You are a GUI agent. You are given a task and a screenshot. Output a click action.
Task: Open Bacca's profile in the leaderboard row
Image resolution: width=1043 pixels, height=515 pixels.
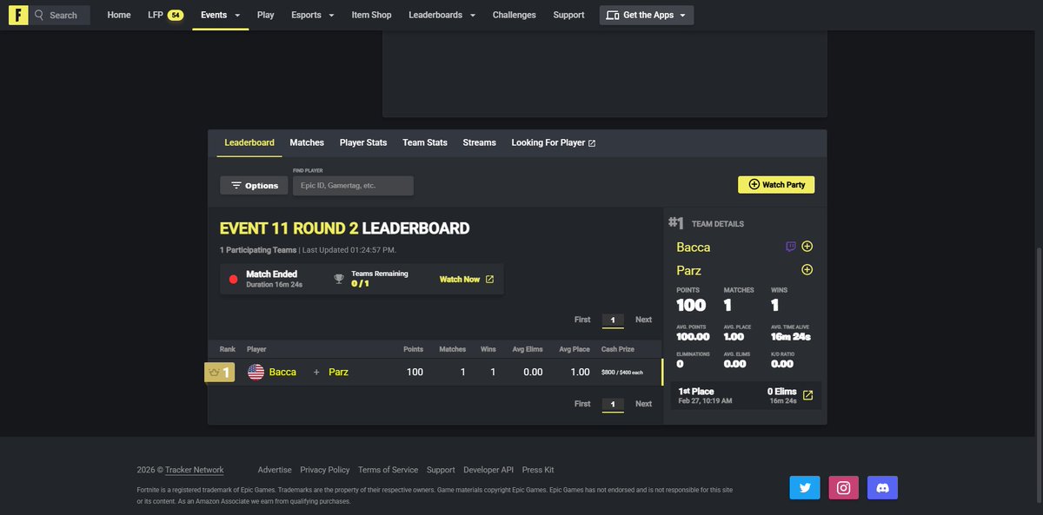point(282,372)
